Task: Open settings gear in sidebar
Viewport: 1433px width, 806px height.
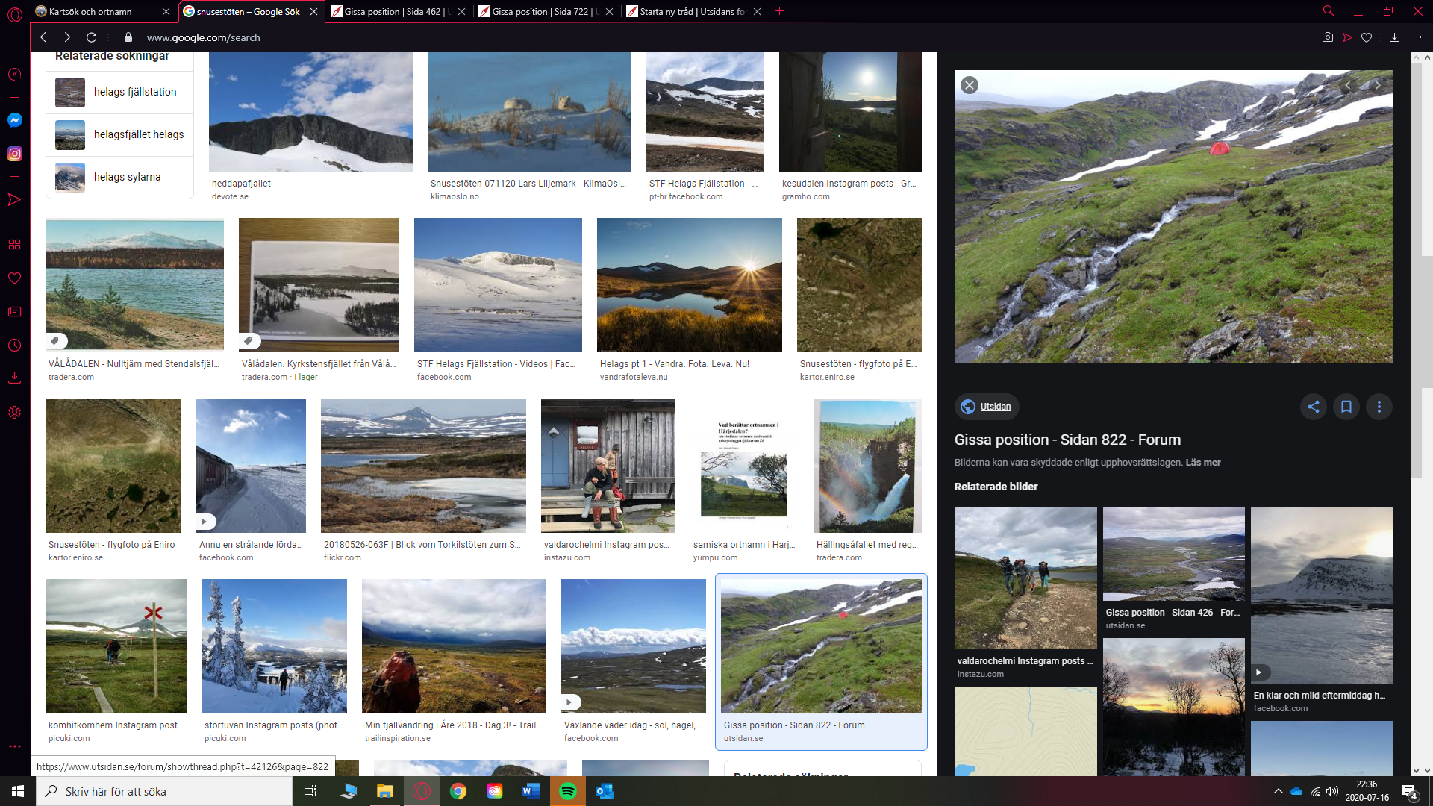Action: click(14, 412)
